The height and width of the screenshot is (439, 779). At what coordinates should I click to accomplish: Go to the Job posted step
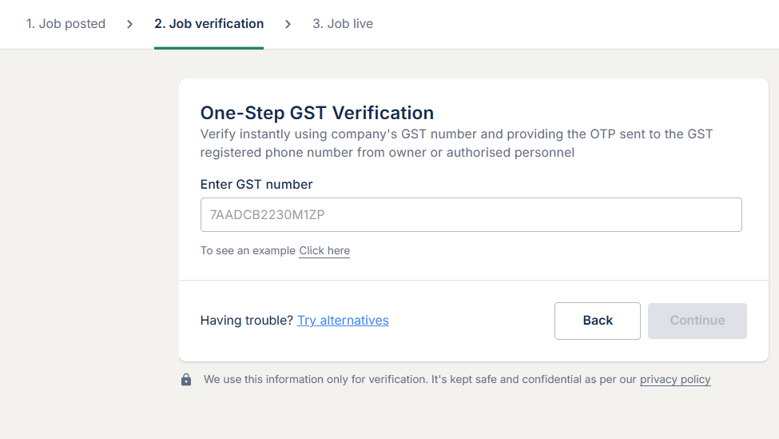tap(66, 24)
